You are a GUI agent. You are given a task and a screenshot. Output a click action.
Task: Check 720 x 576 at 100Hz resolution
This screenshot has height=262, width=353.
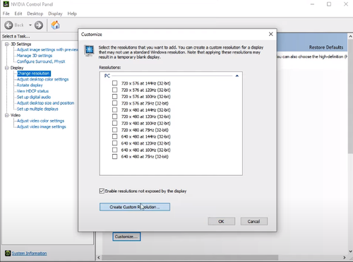pos(114,97)
